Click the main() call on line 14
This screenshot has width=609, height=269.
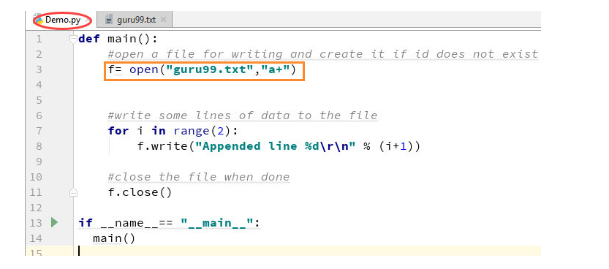pos(114,238)
